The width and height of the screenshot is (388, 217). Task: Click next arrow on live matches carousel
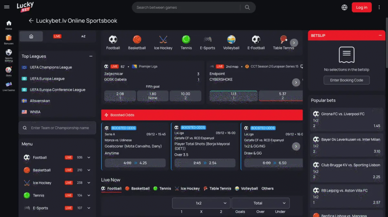pyautogui.click(x=296, y=83)
